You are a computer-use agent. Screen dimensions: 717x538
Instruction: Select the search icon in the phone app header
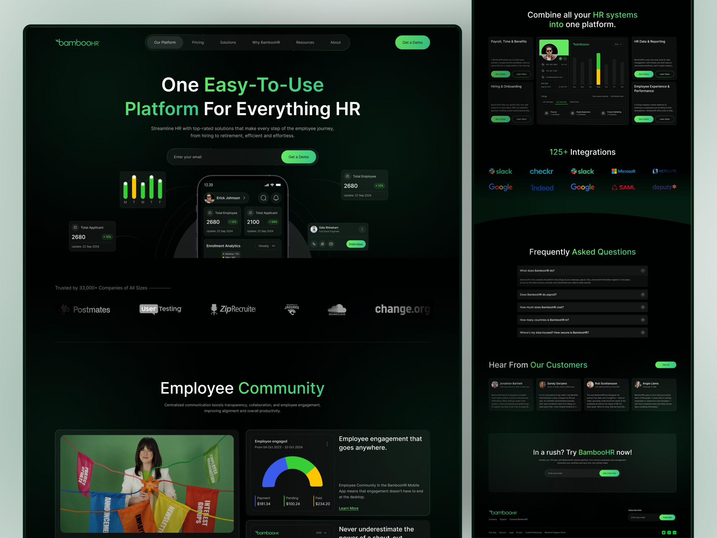(263, 198)
